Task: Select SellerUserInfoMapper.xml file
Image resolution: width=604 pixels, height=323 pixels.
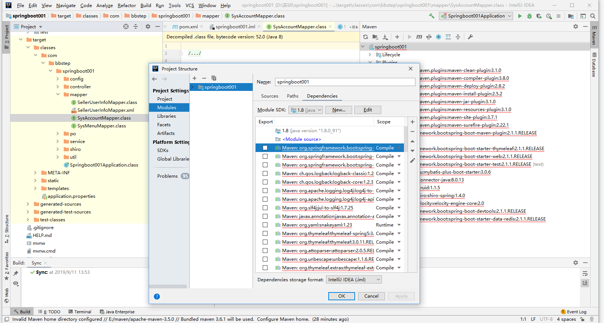Action: coord(106,110)
